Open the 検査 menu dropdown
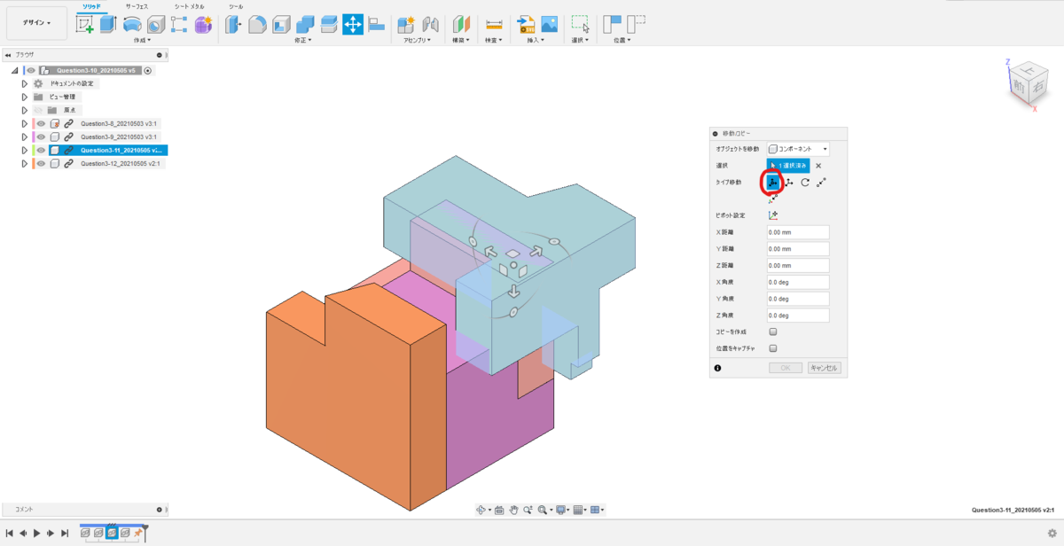The width and height of the screenshot is (1064, 546). point(494,40)
